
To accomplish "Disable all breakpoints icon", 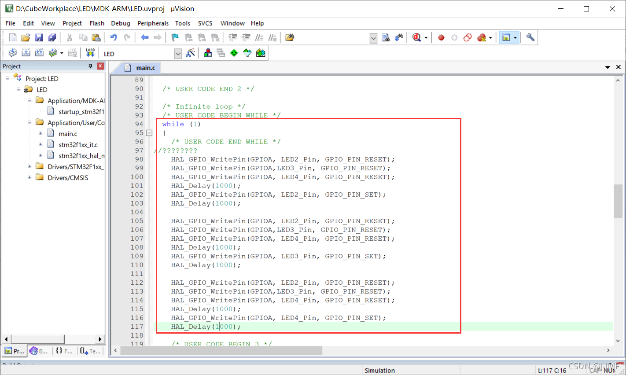I will [x=468, y=37].
